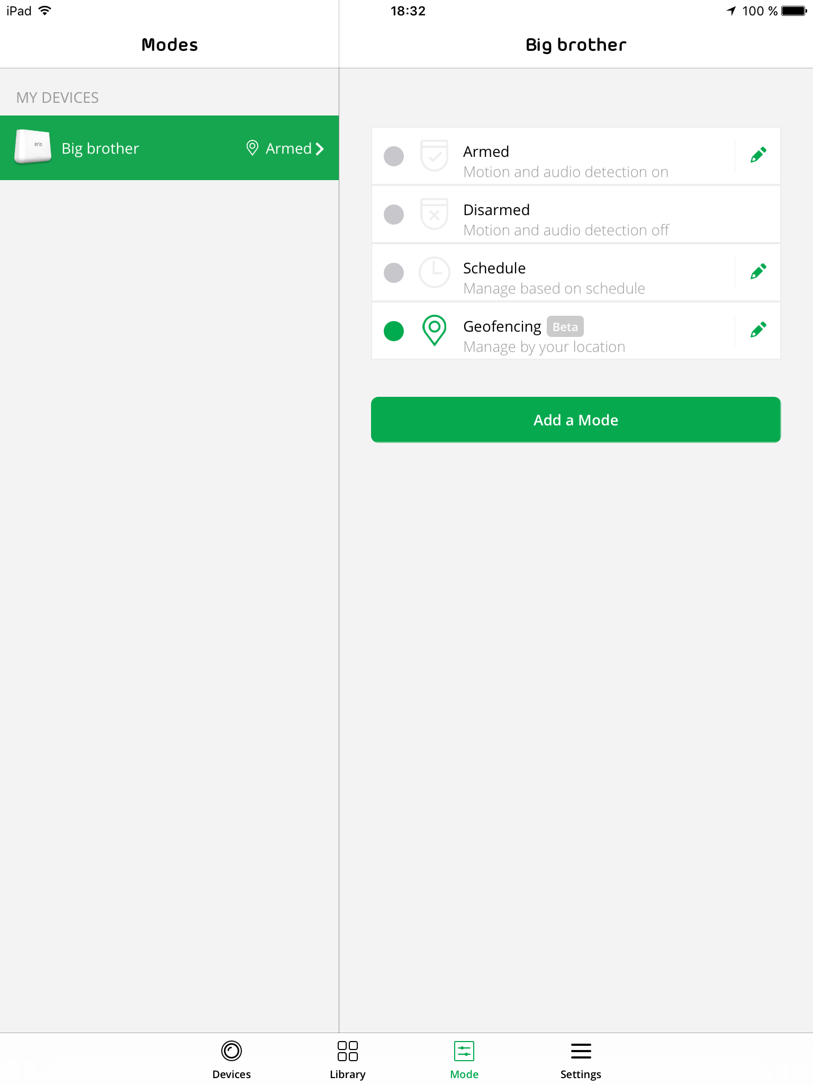Select the Schedule mode radio button
The image size is (813, 1085).
click(394, 273)
